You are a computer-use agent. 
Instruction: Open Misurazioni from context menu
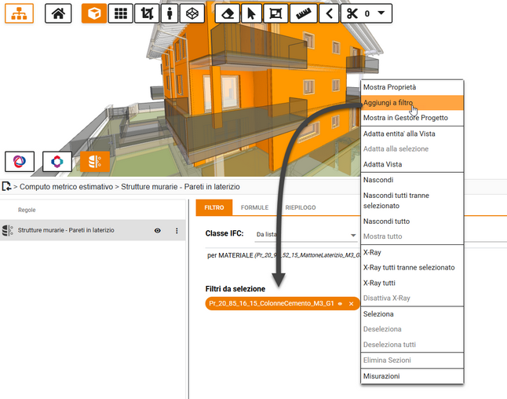[412, 376]
